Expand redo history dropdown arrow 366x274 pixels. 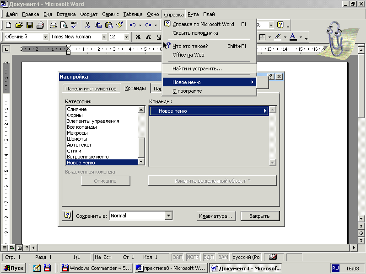(156, 25)
